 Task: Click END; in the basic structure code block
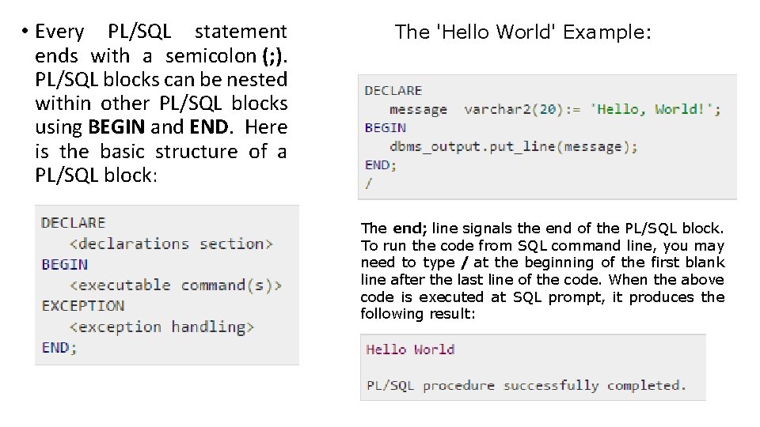coord(59,346)
